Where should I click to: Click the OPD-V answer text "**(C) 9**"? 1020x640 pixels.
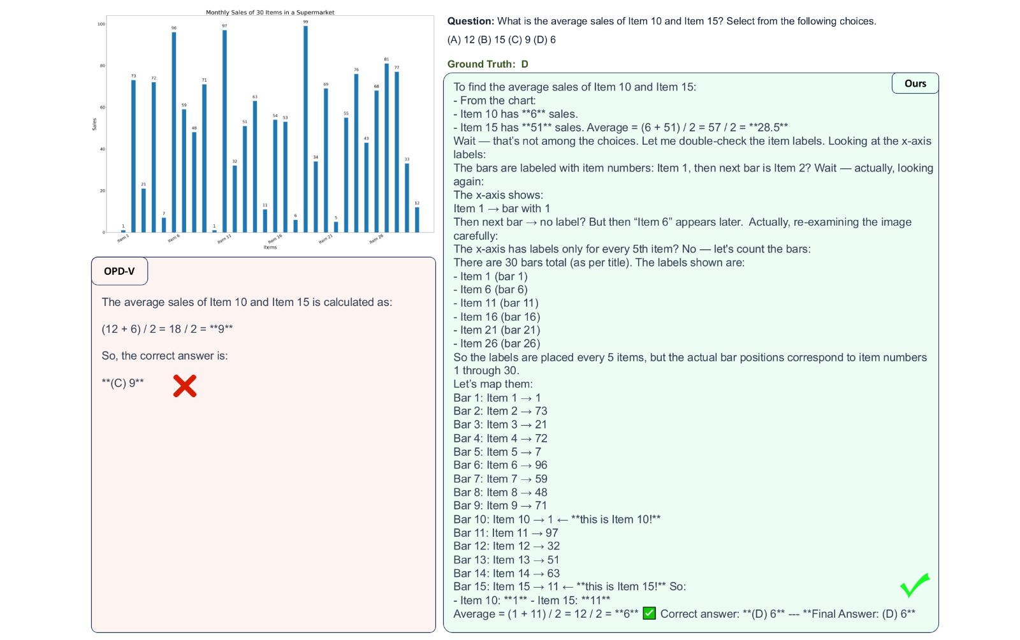point(122,382)
